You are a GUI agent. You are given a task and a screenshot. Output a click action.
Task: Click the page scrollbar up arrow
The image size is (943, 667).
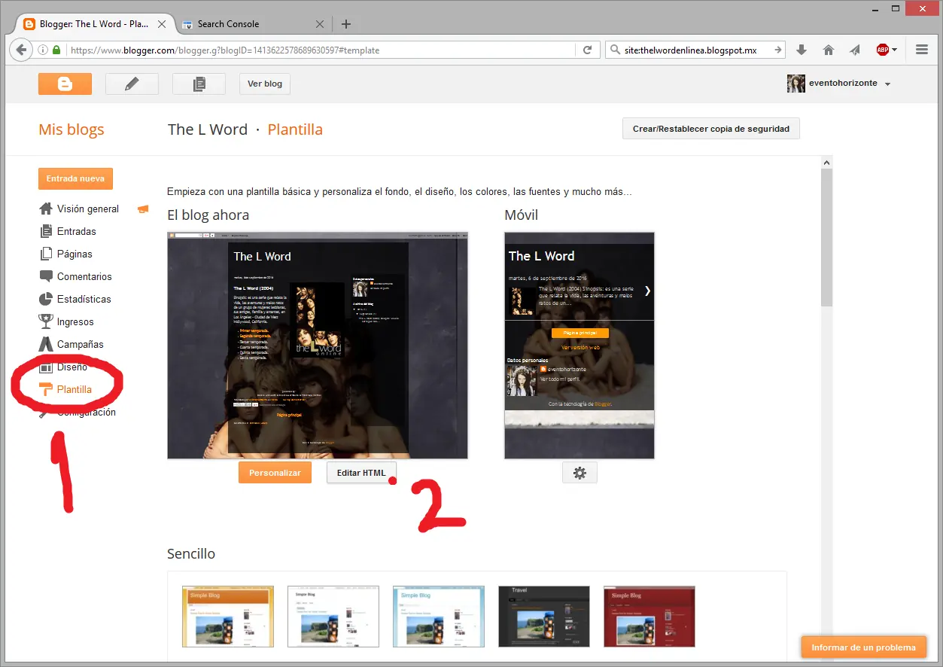click(x=826, y=163)
